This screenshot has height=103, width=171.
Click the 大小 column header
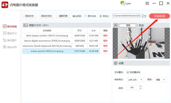pos(94,31)
